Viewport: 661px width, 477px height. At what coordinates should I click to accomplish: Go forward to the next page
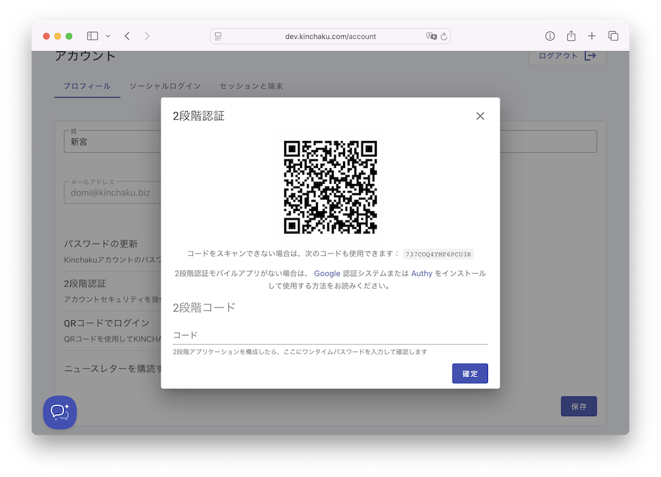(x=147, y=36)
